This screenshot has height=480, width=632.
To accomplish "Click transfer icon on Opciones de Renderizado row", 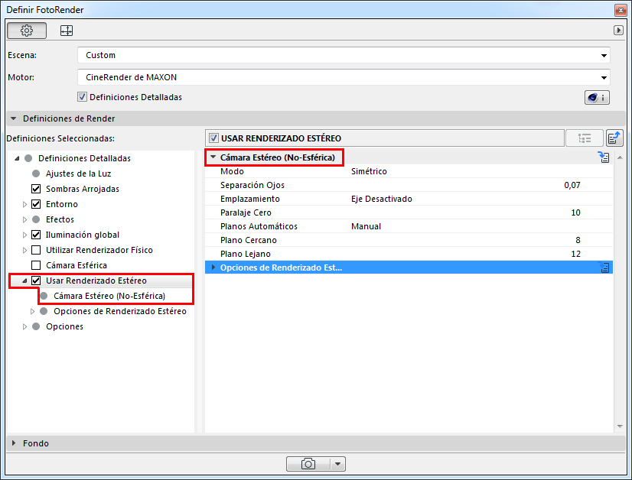I will (x=604, y=268).
